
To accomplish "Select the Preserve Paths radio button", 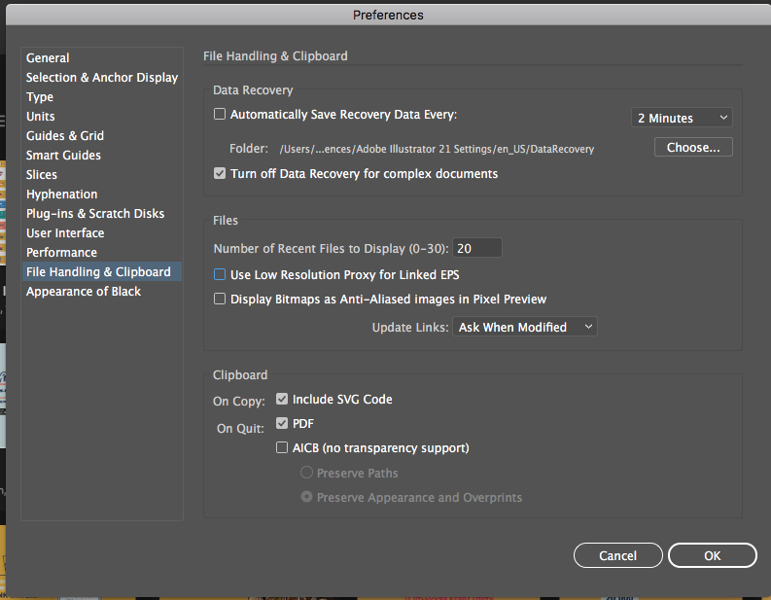I will coord(307,474).
